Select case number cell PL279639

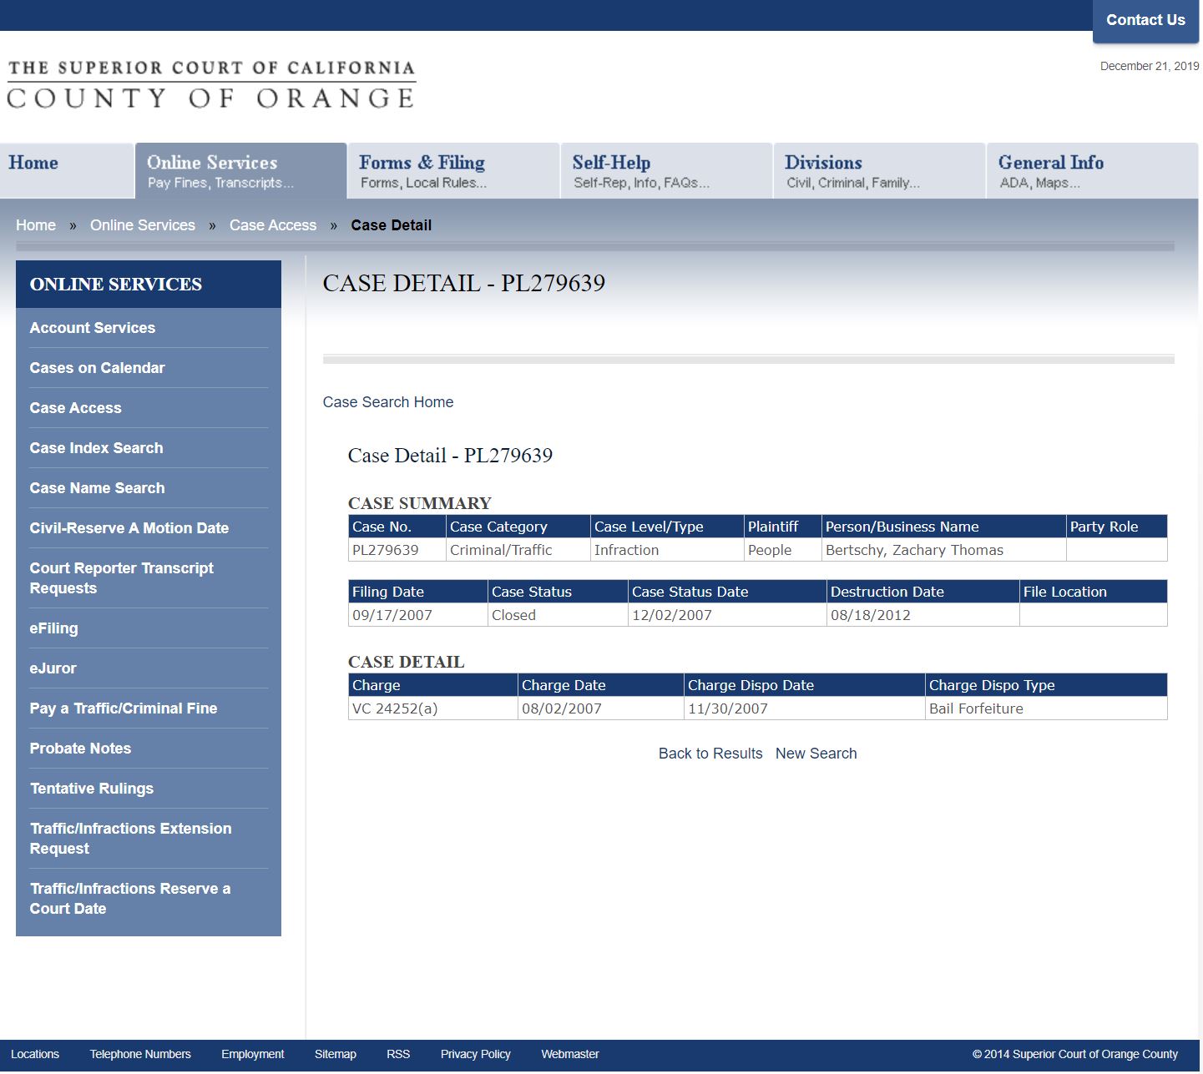tap(397, 550)
